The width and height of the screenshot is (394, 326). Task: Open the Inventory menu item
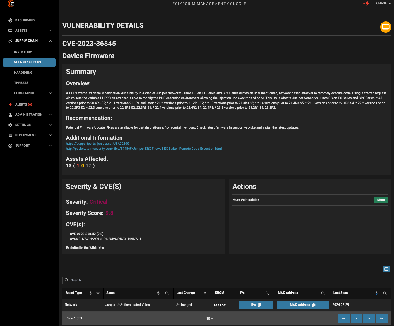(x=23, y=52)
